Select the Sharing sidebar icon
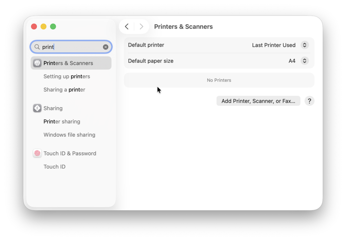The image size is (346, 241). coord(37,108)
